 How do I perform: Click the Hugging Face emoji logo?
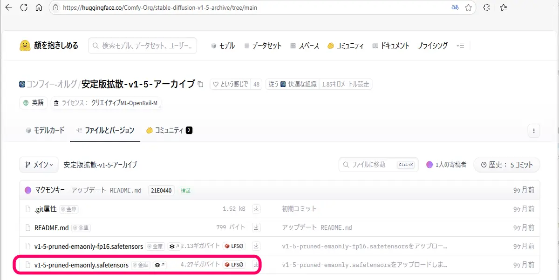25,46
